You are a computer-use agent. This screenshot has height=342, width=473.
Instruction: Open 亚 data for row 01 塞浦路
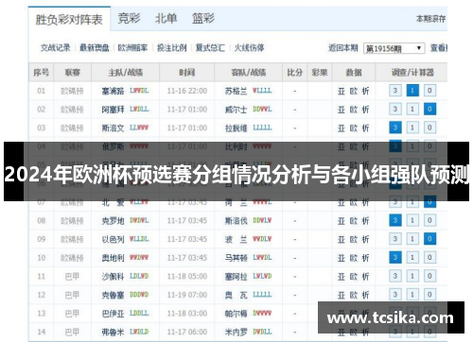(342, 91)
